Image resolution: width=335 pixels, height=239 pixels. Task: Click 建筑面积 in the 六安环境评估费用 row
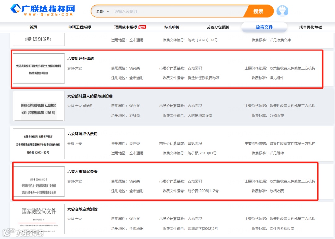(x=195, y=143)
